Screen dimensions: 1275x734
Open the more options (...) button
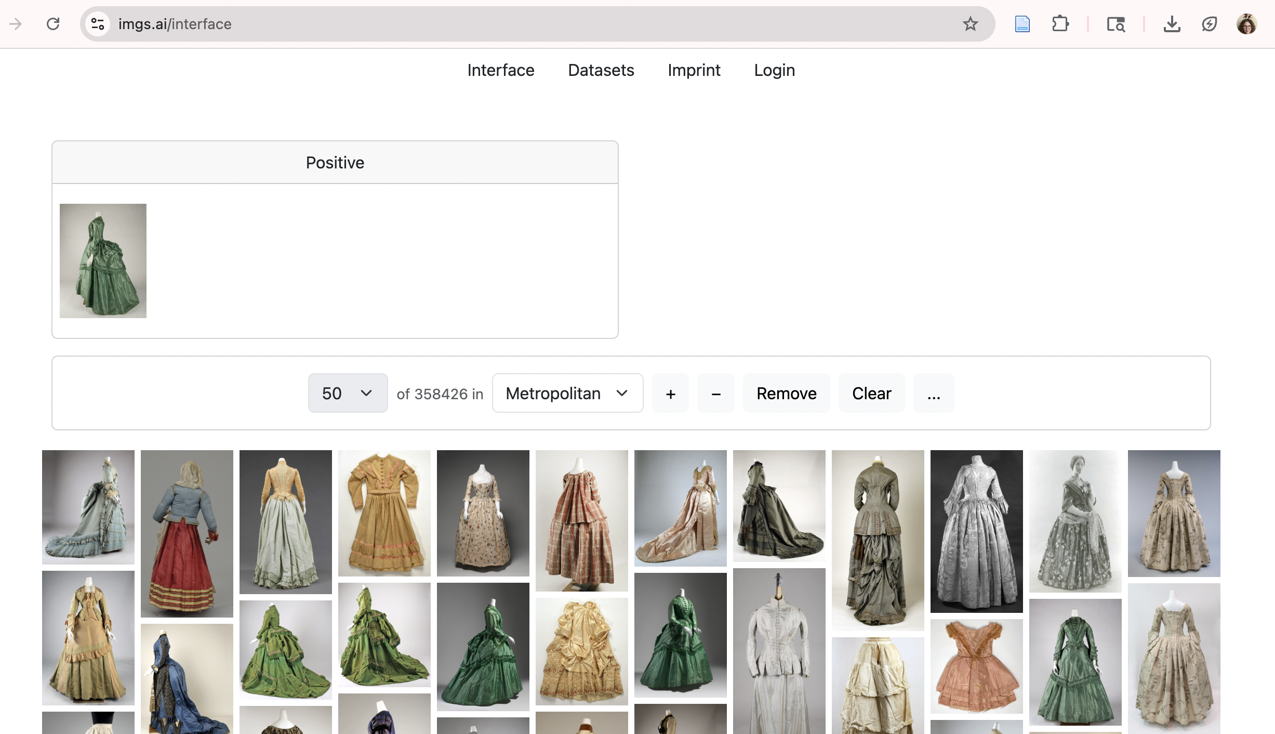click(x=934, y=393)
